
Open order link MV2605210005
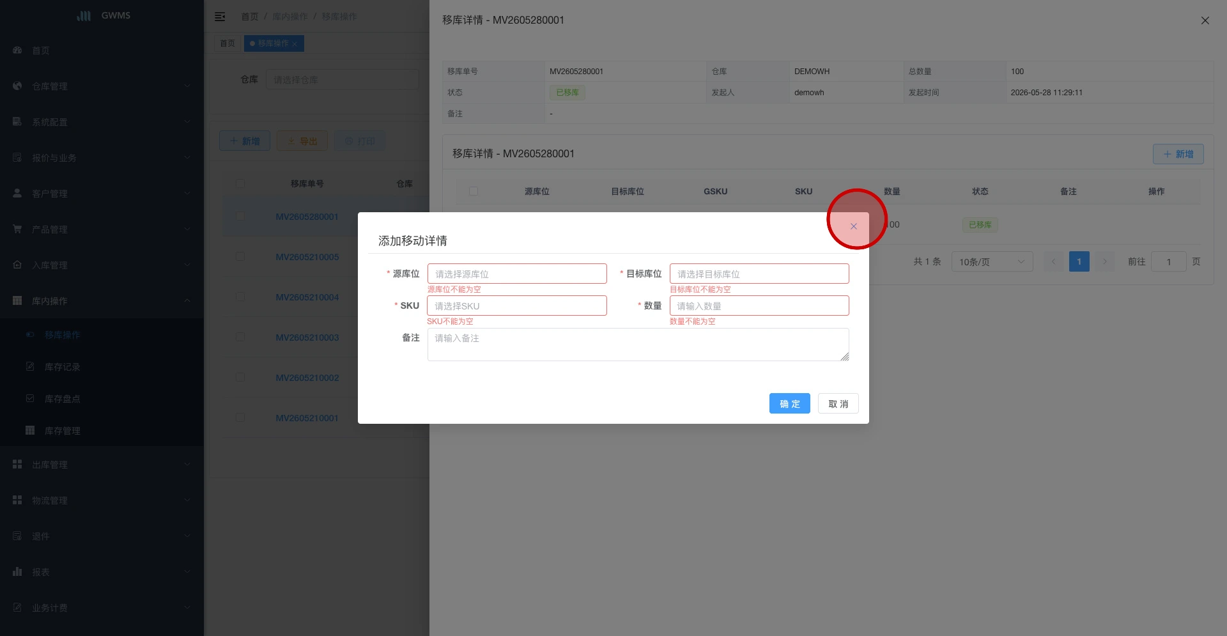click(x=307, y=257)
